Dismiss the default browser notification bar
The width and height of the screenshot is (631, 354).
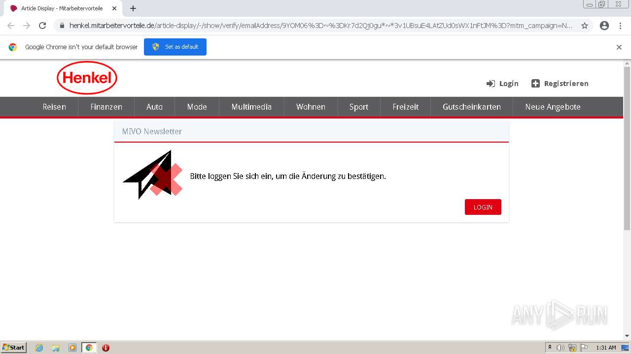point(619,47)
